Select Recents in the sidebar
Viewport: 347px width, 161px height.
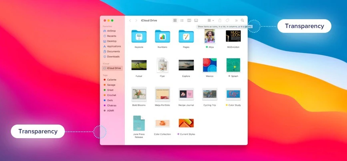112,36
